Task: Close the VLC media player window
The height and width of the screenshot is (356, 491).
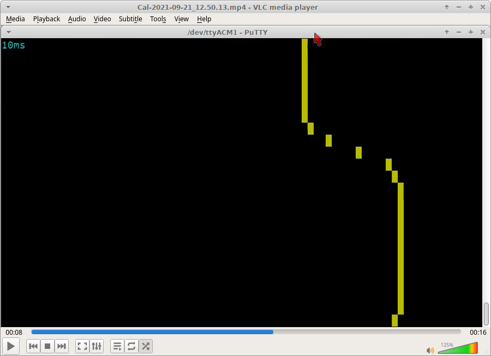Action: (483, 7)
